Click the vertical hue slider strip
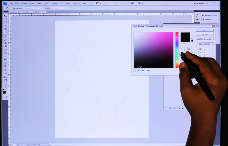Screen dimensions: 228x146 (x=177, y=50)
